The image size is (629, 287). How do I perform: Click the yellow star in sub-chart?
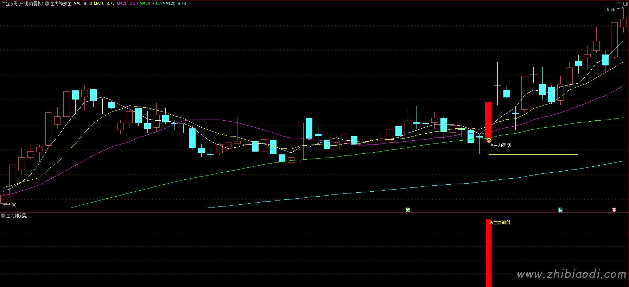pyautogui.click(x=491, y=222)
